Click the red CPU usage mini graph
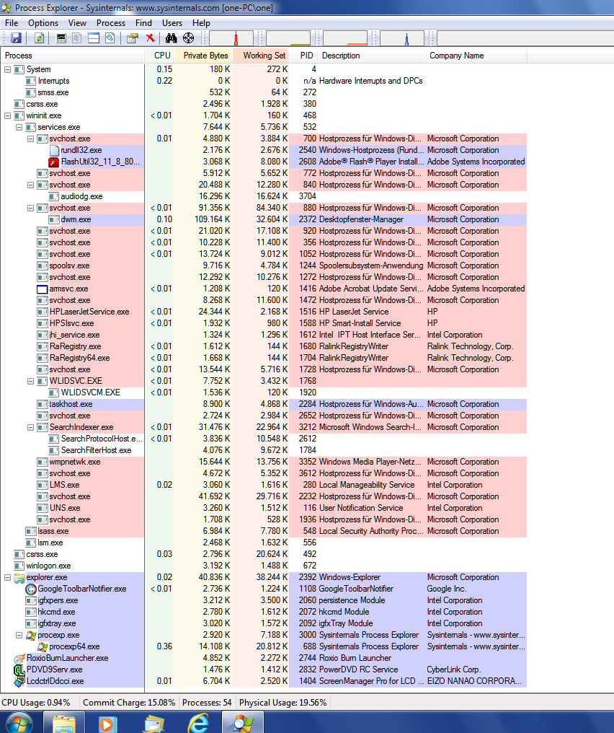The height and width of the screenshot is (733, 614). click(x=231, y=38)
